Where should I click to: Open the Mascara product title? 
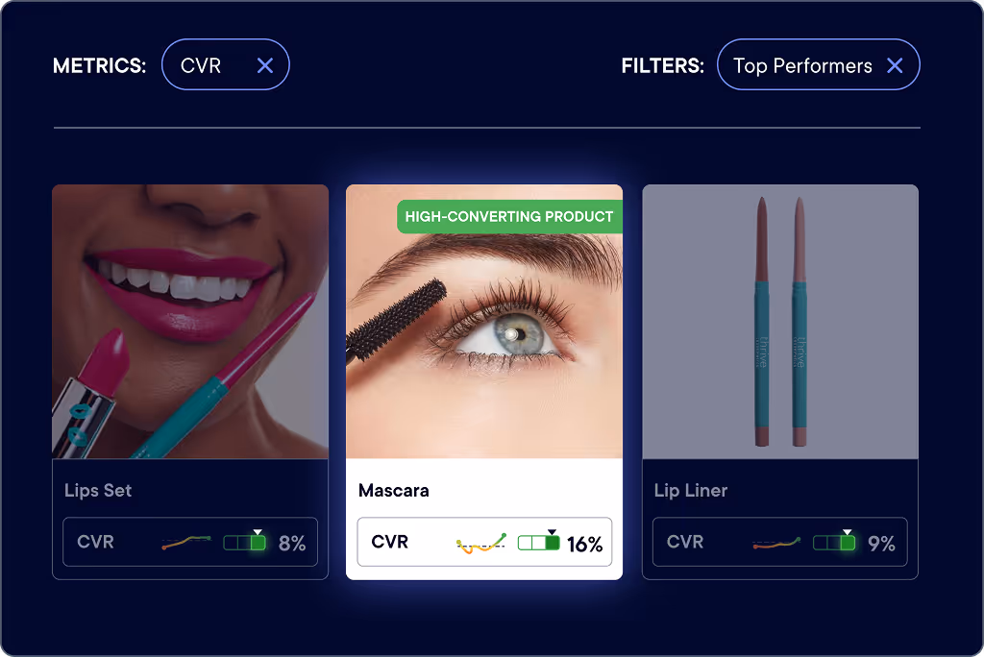pos(393,490)
